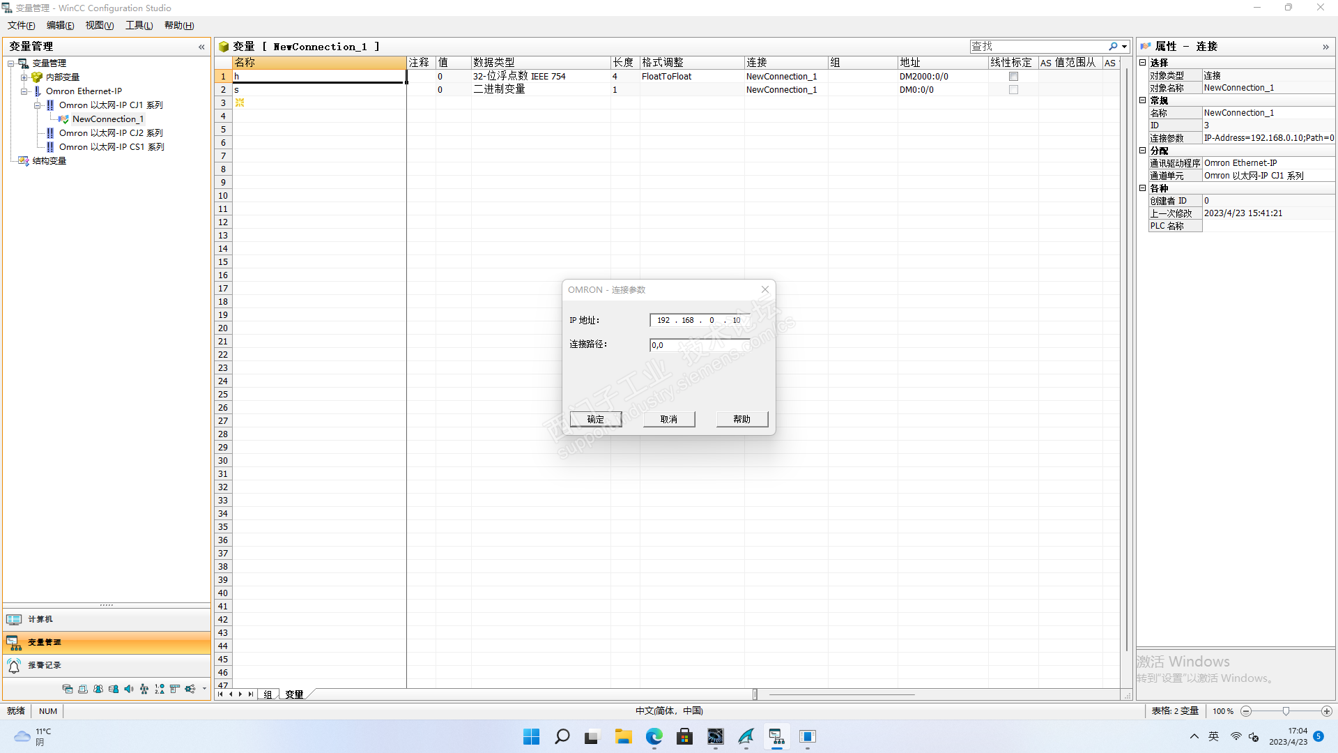Screen dimensions: 1338x753
Task: Toggle 线性标定 checkbox for tag h
Action: (1013, 77)
